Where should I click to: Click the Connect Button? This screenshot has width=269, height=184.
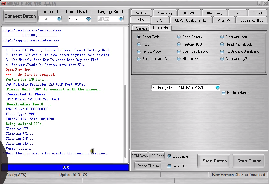(x=20, y=16)
